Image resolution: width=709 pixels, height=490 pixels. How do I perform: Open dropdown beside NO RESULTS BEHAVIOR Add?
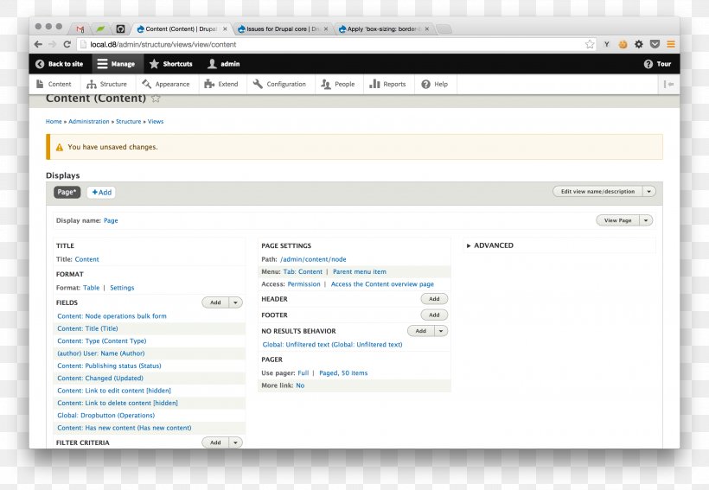[441, 331]
